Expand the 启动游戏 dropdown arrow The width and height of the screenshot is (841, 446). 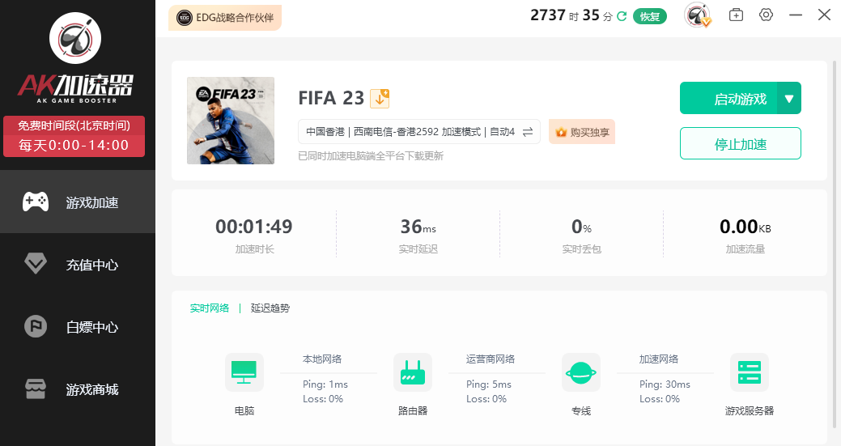tap(789, 98)
